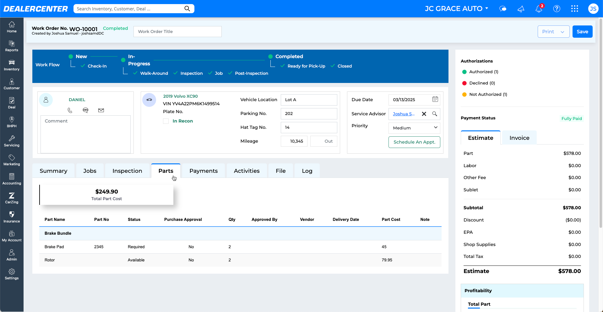Screen dimensions: 603x312
Task: Open the Joshua S... service advisor link
Action: pos(404,114)
